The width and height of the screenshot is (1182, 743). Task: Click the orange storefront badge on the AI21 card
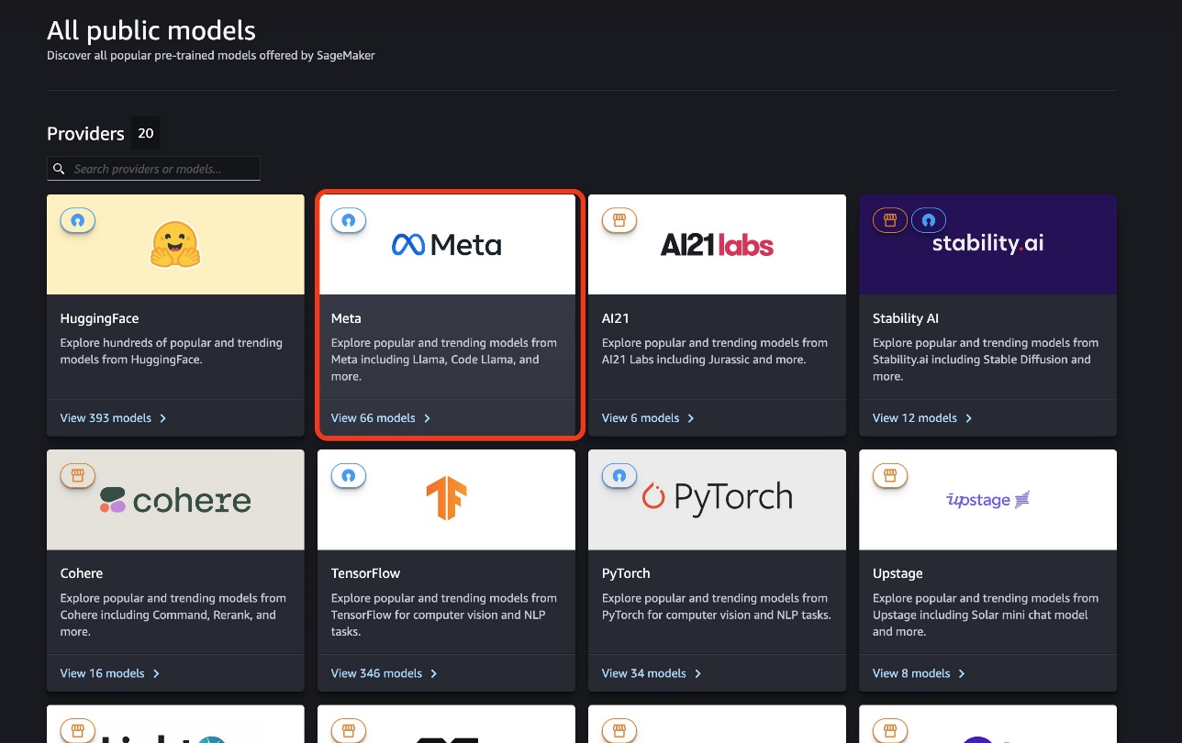[x=619, y=220]
